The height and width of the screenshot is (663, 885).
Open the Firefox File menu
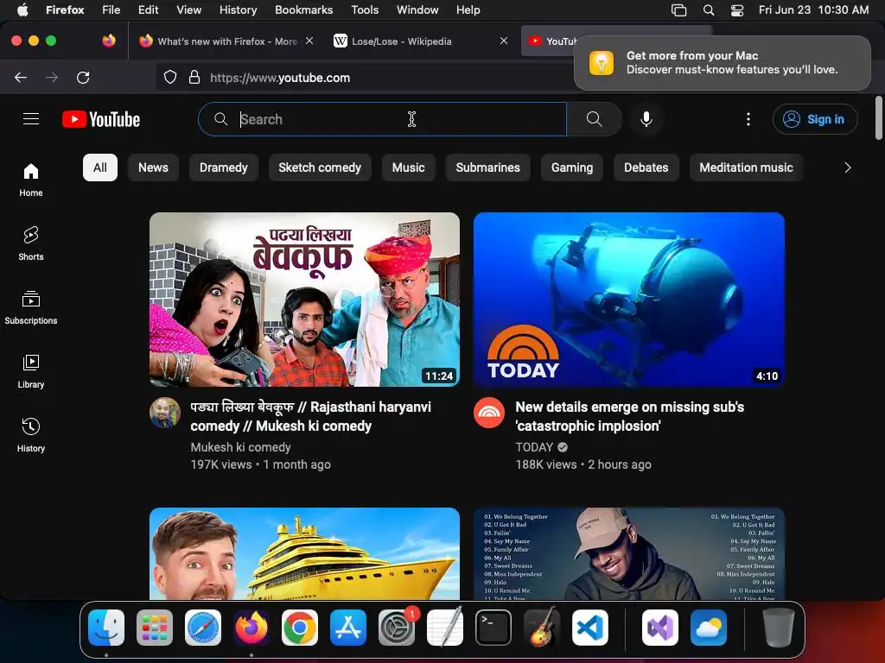point(111,10)
